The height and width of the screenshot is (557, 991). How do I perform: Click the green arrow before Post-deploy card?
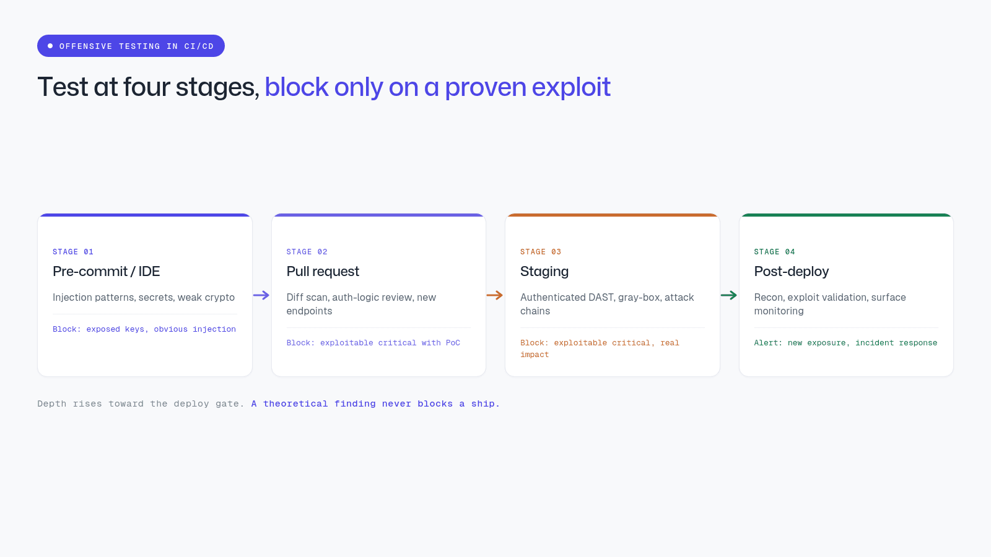pos(729,295)
